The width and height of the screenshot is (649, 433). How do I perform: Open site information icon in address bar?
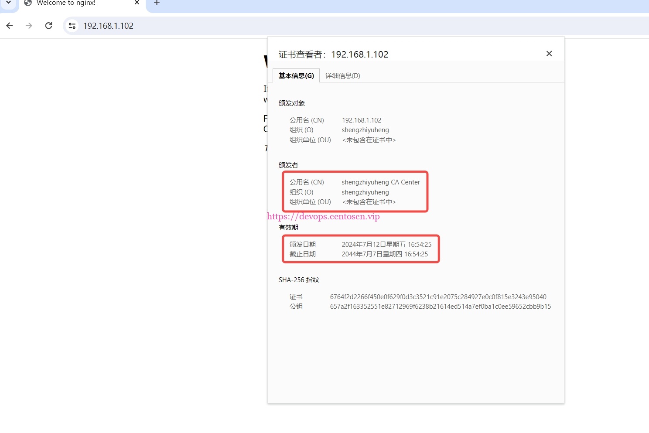(72, 26)
